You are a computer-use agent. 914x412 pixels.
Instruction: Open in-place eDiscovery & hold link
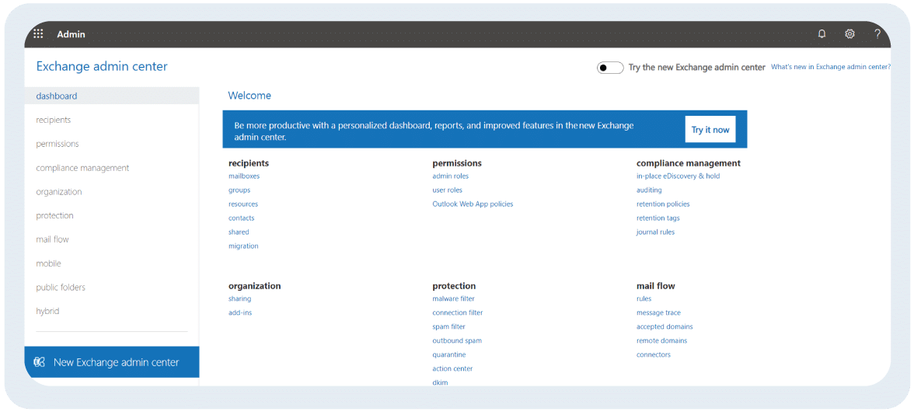[x=678, y=176]
